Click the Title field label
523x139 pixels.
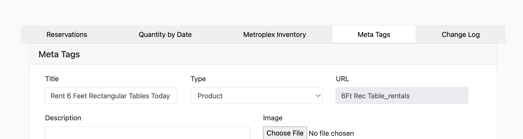tap(52, 79)
